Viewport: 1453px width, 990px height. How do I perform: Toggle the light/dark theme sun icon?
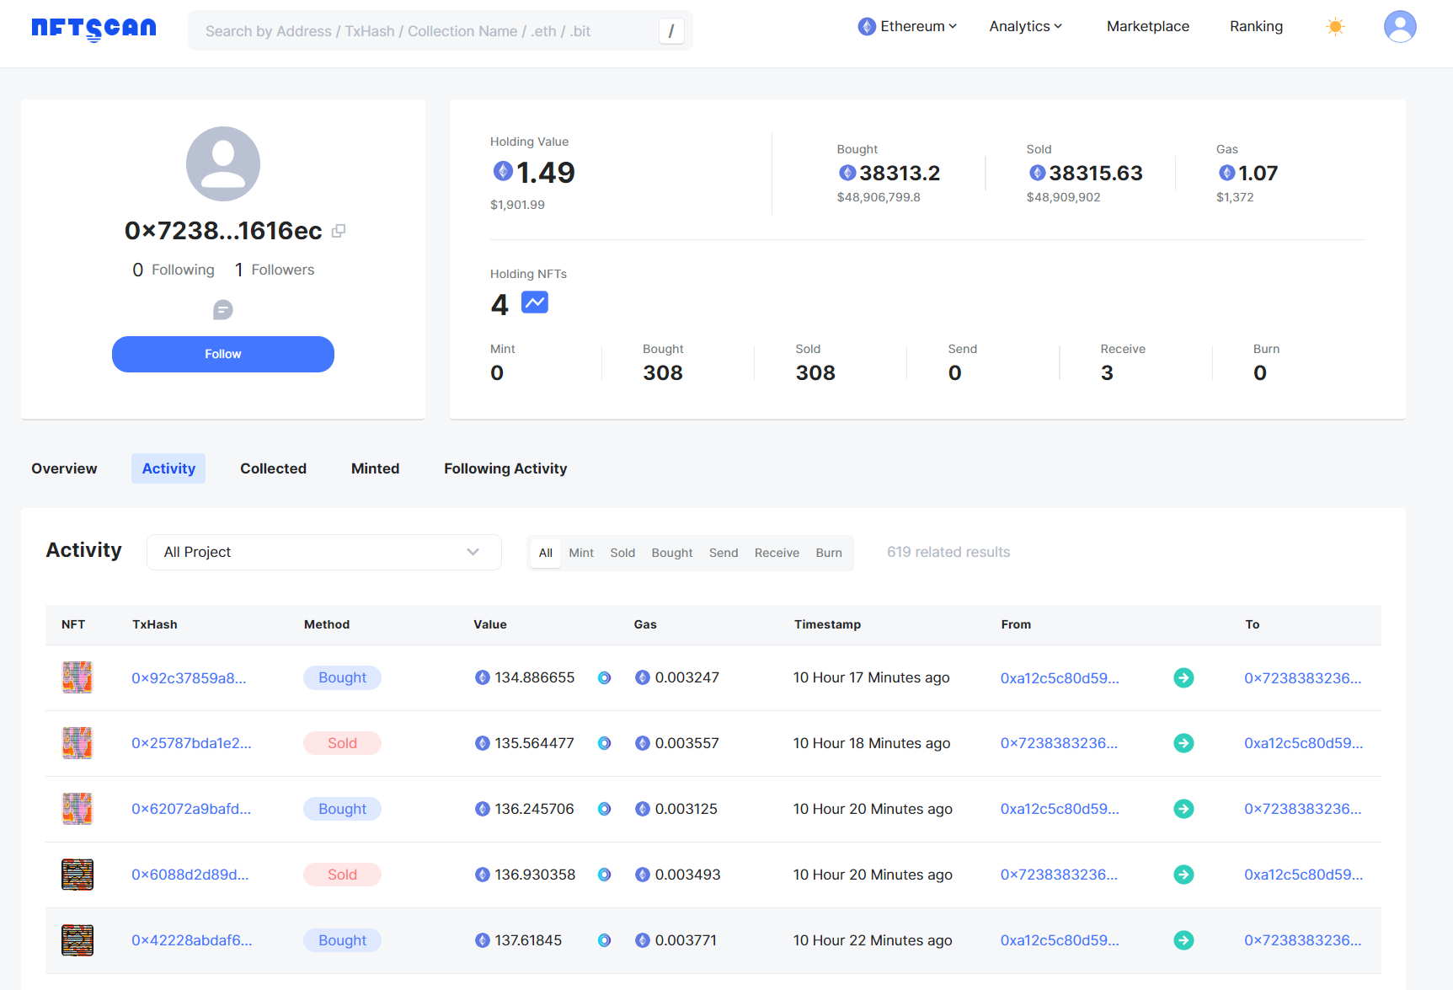click(x=1335, y=27)
